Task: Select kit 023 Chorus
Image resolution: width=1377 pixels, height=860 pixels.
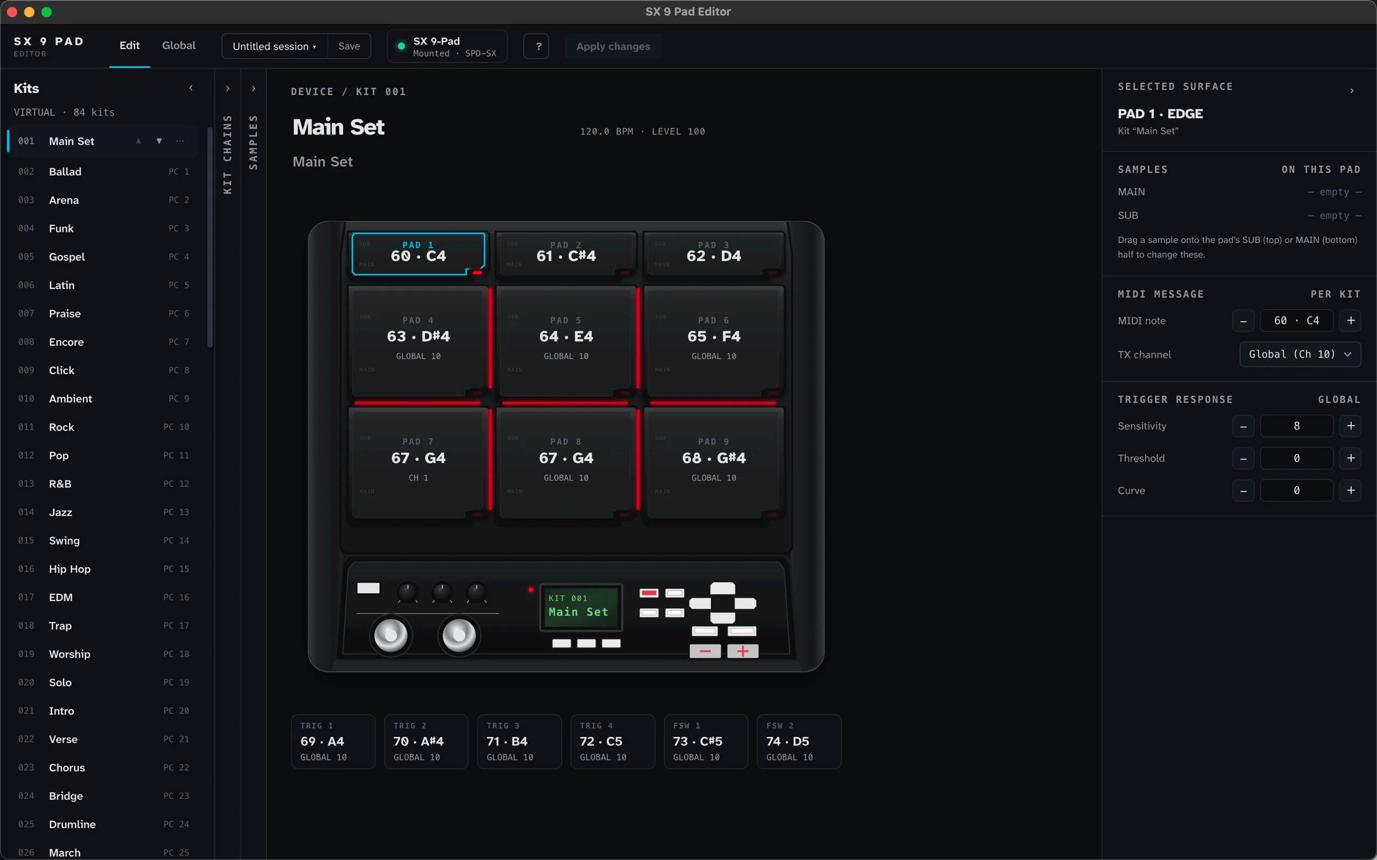Action: tap(102, 768)
